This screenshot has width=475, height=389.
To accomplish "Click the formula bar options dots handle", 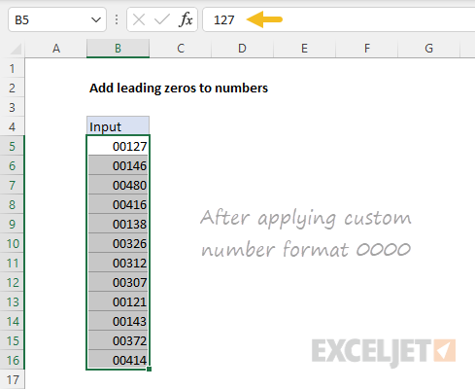I will 117,19.
